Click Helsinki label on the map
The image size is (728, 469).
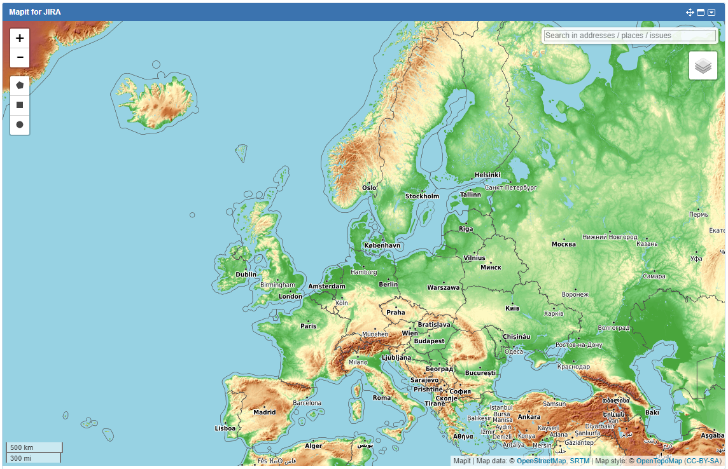click(487, 174)
